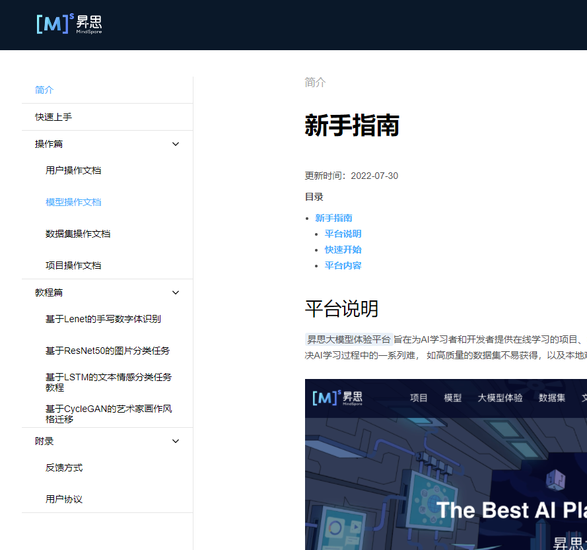
Task: Open the 简介 sidebar item
Action: 44,90
